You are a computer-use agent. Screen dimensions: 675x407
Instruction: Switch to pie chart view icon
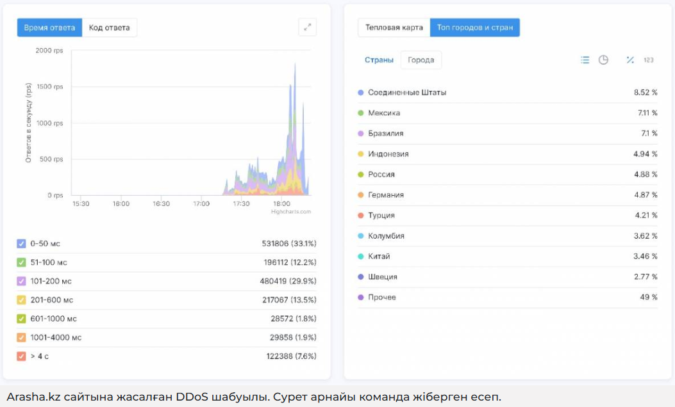pyautogui.click(x=603, y=60)
